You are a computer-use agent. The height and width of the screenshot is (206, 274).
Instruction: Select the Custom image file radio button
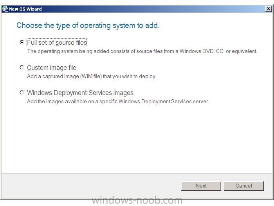22,67
